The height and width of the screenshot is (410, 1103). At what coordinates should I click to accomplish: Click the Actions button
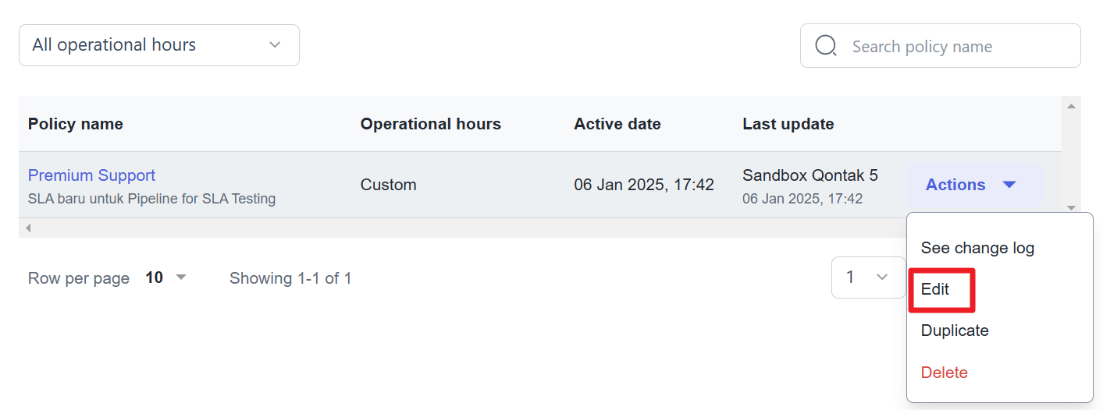[974, 185]
